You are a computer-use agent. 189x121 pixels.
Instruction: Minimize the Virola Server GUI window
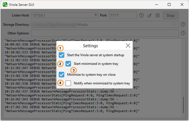(157, 4)
